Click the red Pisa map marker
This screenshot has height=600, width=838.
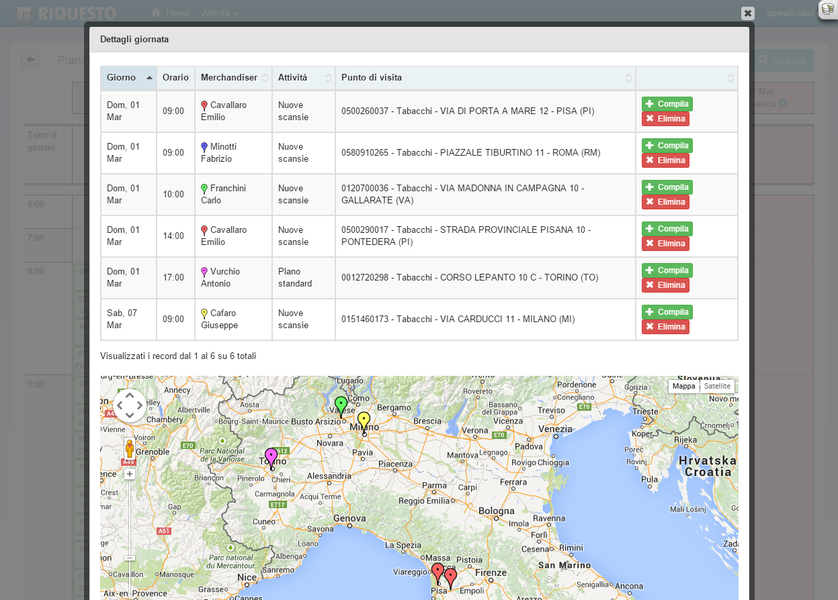437,572
